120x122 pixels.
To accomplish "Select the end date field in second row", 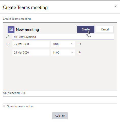I will [31, 53].
